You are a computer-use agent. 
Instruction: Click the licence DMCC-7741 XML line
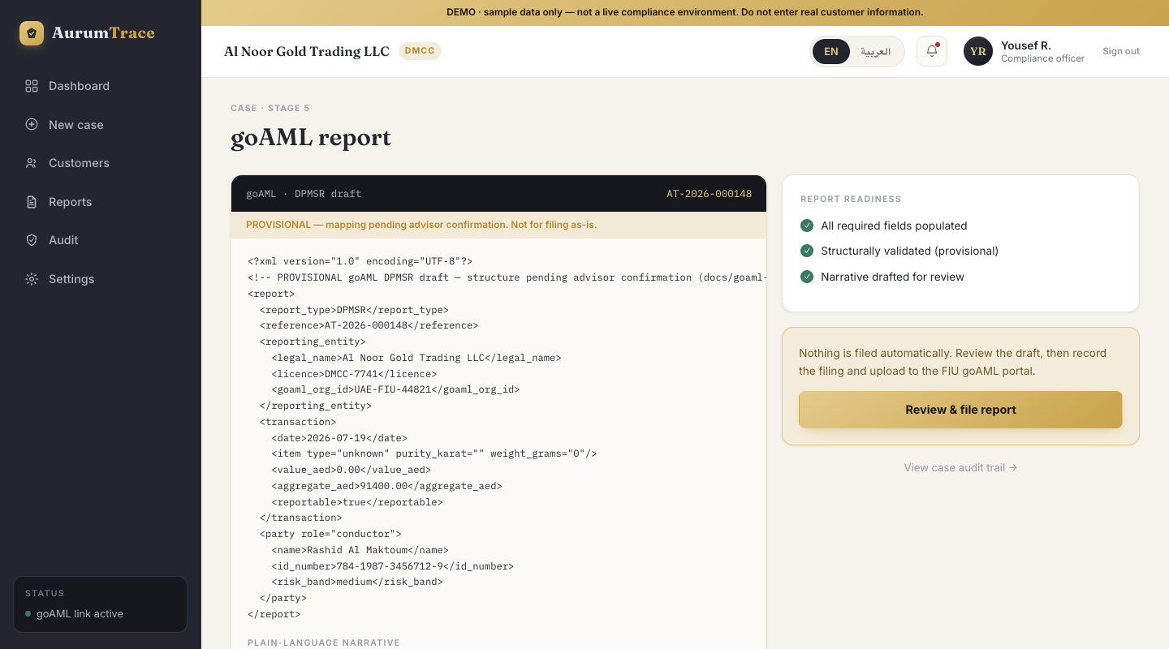click(x=354, y=374)
